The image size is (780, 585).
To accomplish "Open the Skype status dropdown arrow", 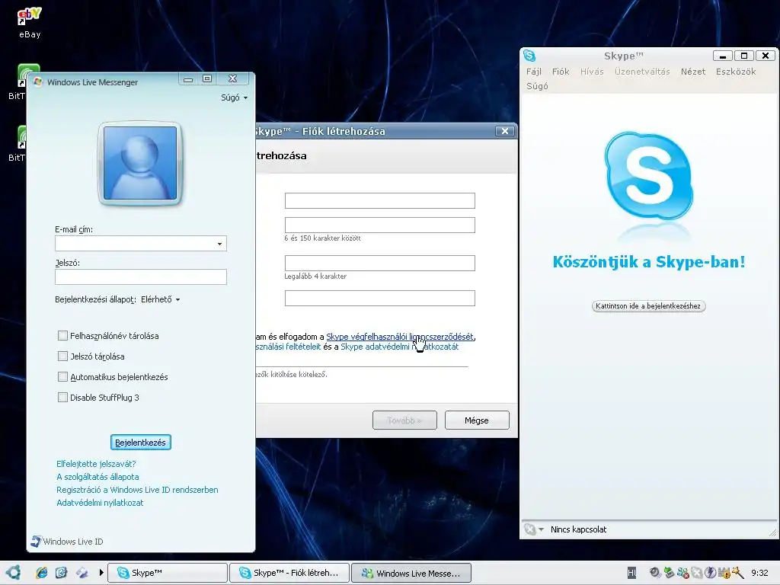I will click(542, 529).
